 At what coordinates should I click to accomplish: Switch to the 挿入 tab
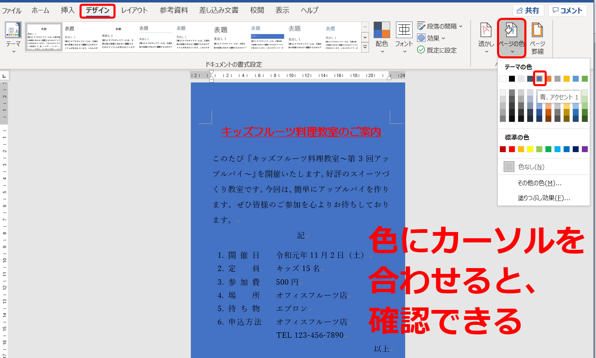[68, 10]
